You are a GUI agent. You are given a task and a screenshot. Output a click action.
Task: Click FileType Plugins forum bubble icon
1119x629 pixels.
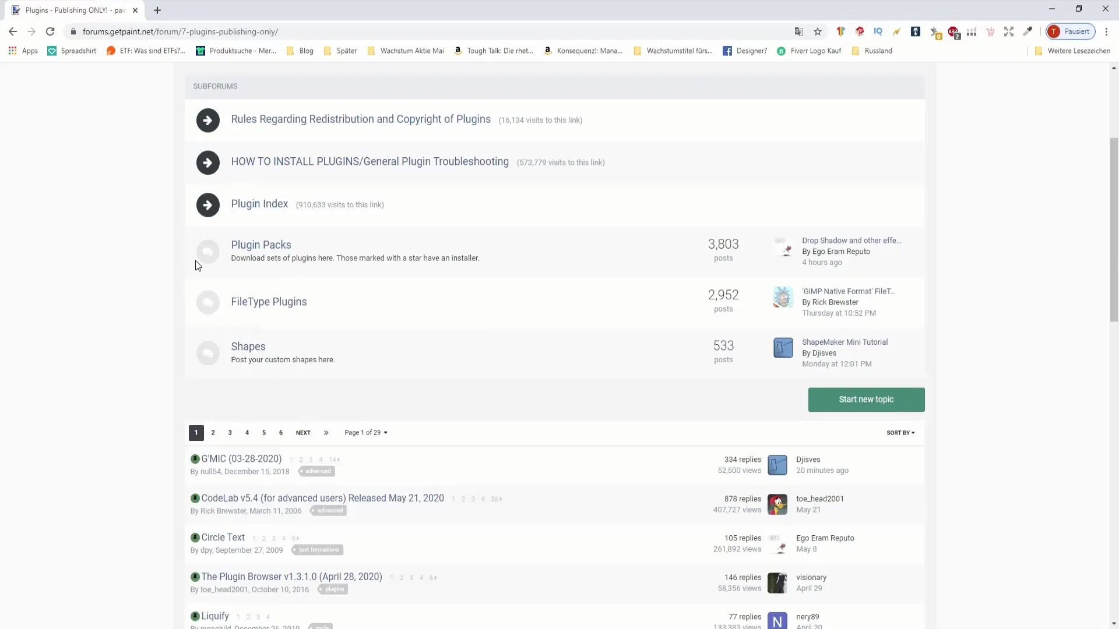(x=208, y=302)
